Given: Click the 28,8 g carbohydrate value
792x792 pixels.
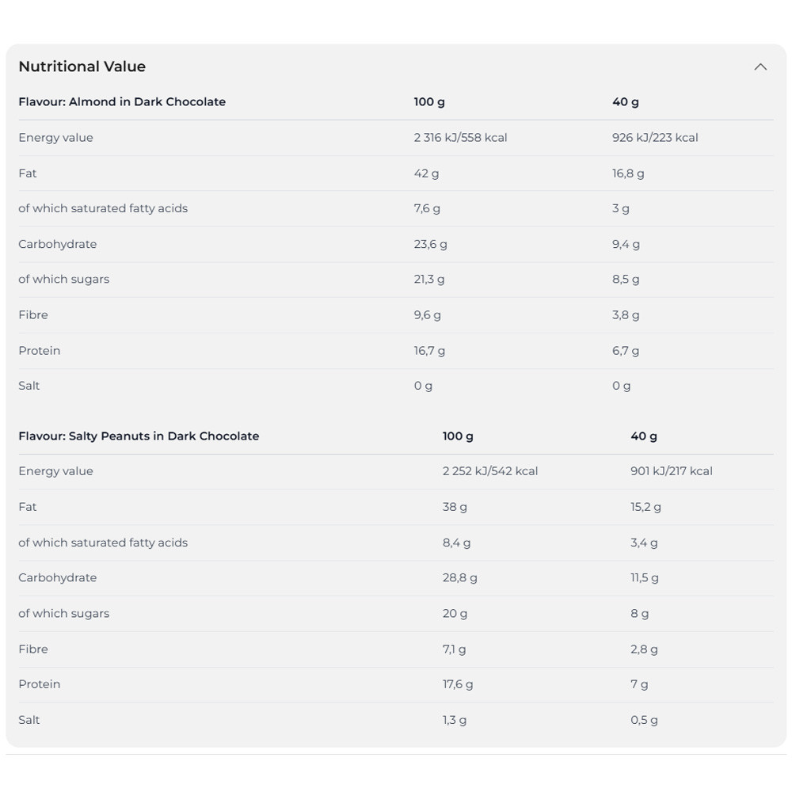Looking at the screenshot, I should coord(459,577).
